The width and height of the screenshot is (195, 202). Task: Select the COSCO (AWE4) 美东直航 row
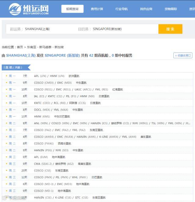(97, 137)
